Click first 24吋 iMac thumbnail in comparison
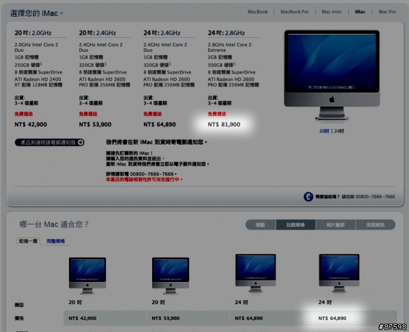The height and width of the screenshot is (332, 409). click(256, 273)
